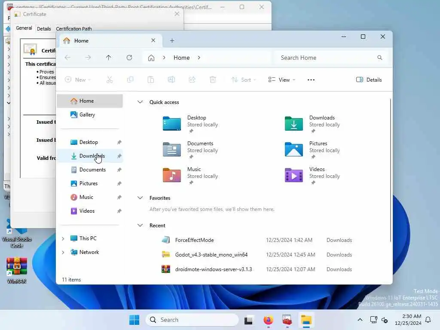This screenshot has width=440, height=330.
Task: Click the Share toolbar icon
Action: pos(192,80)
